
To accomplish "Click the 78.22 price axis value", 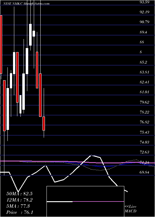I will point(144,112).
